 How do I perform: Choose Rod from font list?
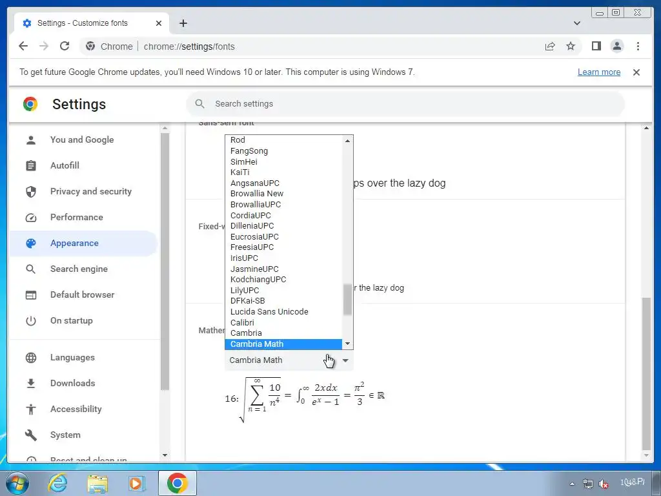click(284, 140)
